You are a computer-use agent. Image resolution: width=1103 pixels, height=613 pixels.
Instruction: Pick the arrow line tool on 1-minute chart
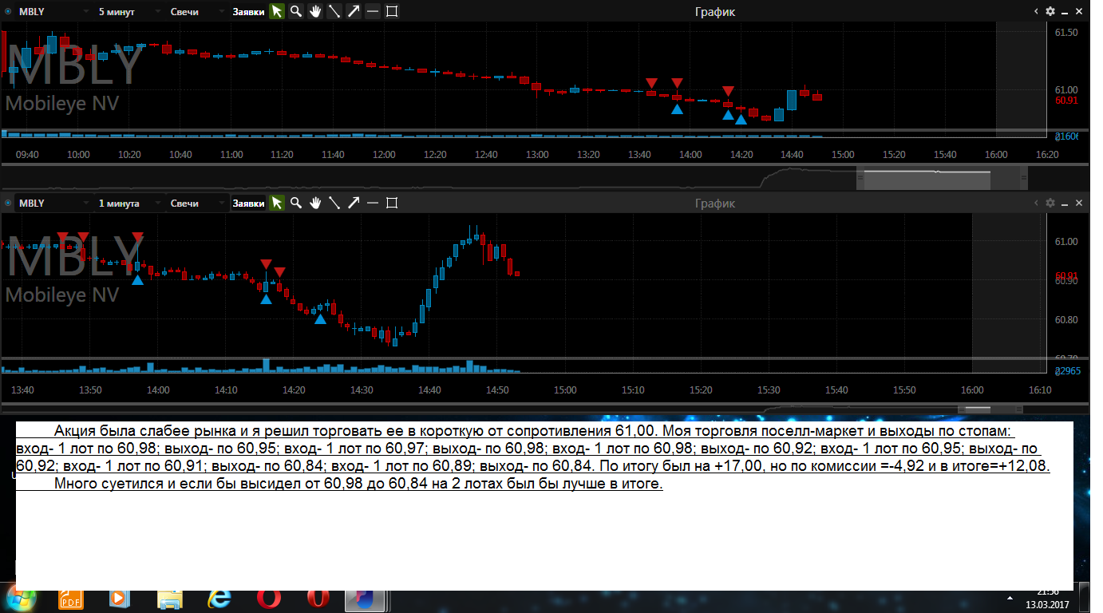tap(354, 203)
